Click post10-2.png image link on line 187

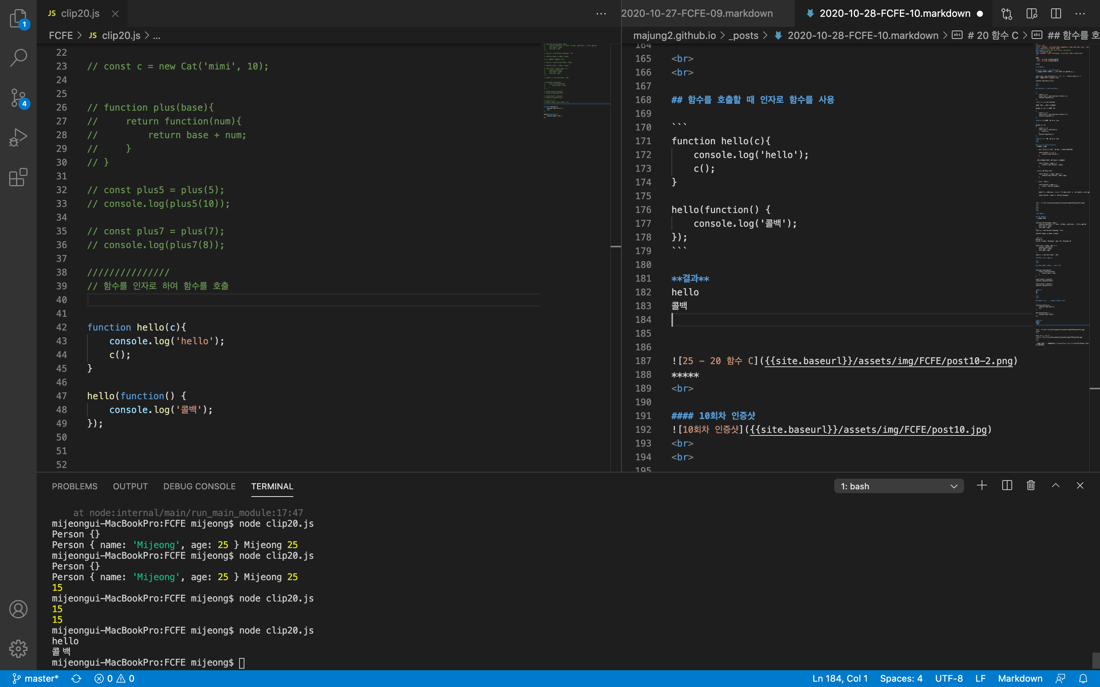tap(889, 361)
